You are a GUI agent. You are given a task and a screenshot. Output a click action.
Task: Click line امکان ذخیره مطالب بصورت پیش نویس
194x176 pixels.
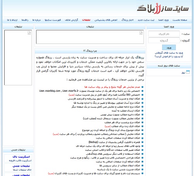click(120, 115)
